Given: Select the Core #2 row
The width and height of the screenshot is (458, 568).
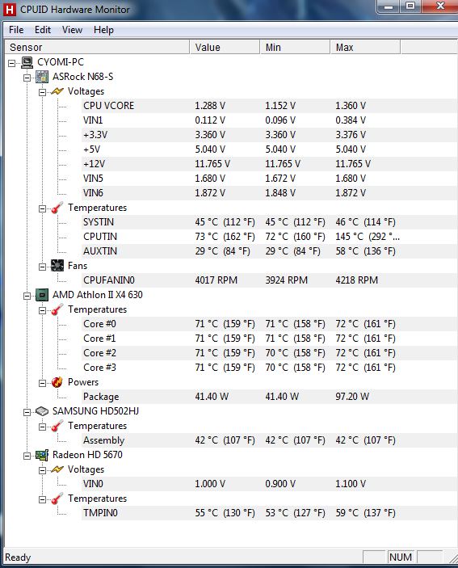Looking at the screenshot, I should point(269,353).
